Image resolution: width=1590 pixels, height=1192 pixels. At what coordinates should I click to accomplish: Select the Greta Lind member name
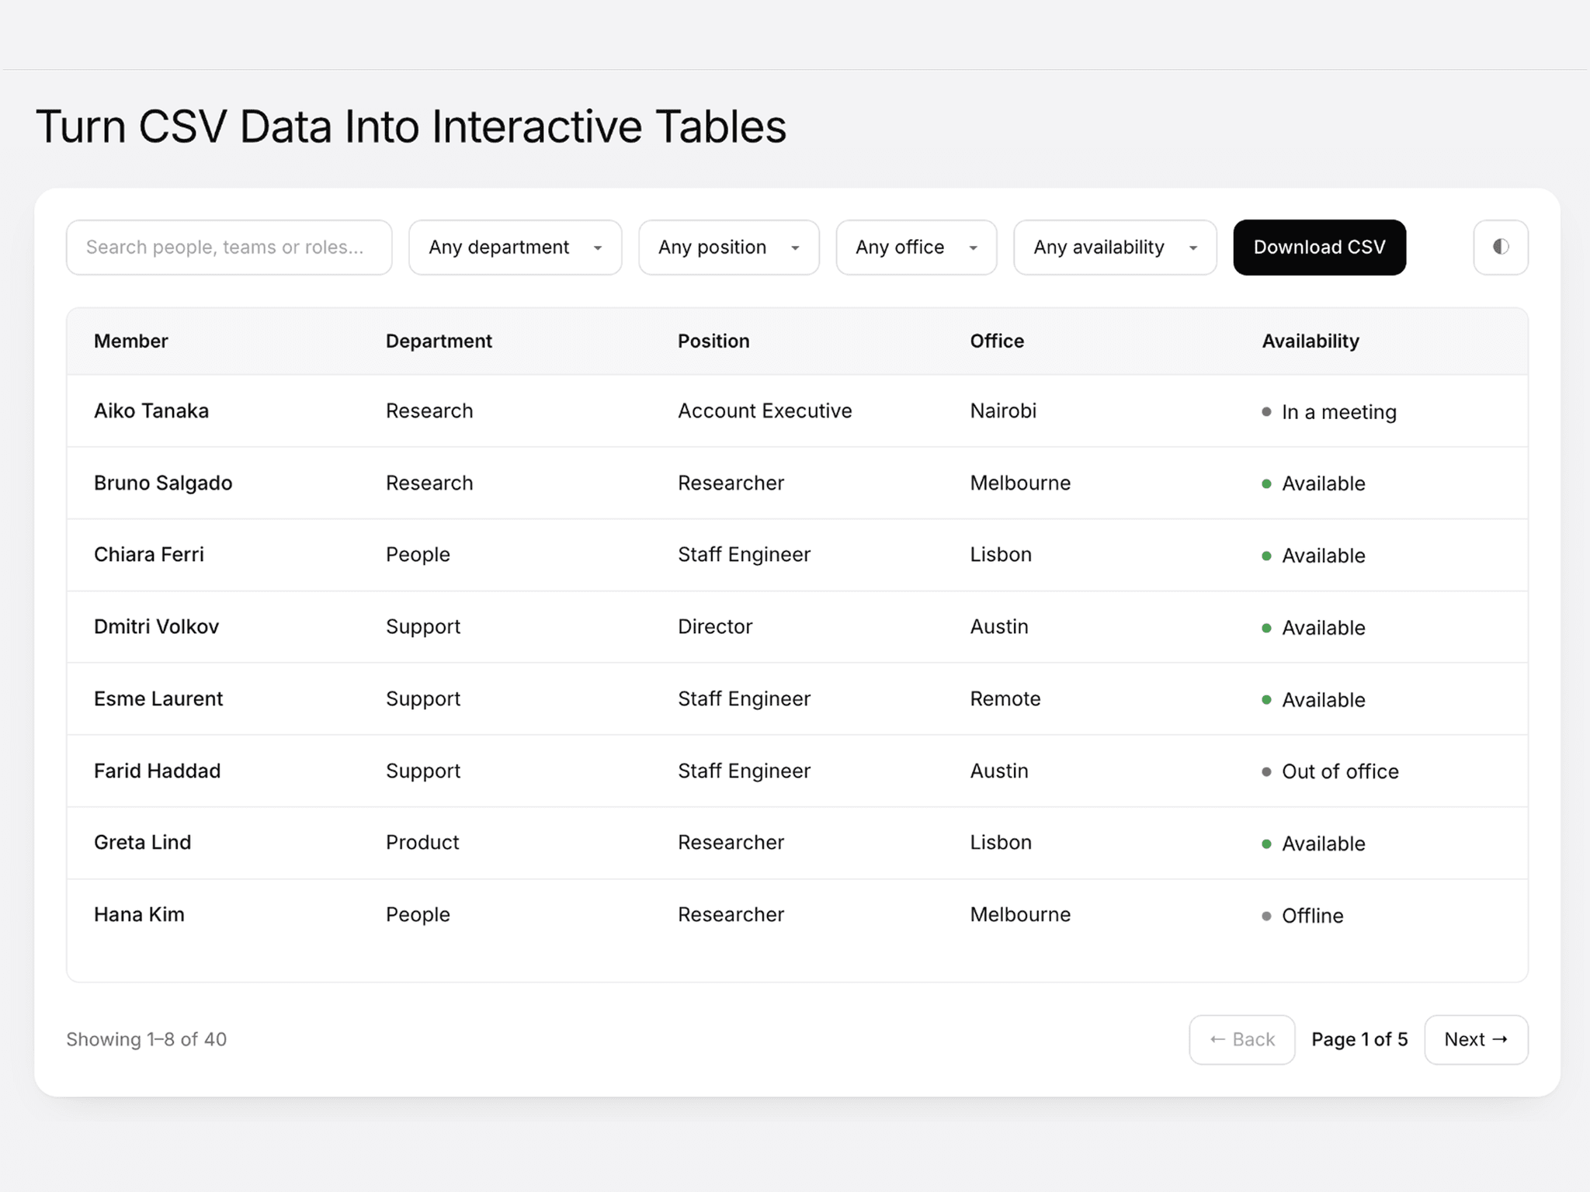point(142,842)
